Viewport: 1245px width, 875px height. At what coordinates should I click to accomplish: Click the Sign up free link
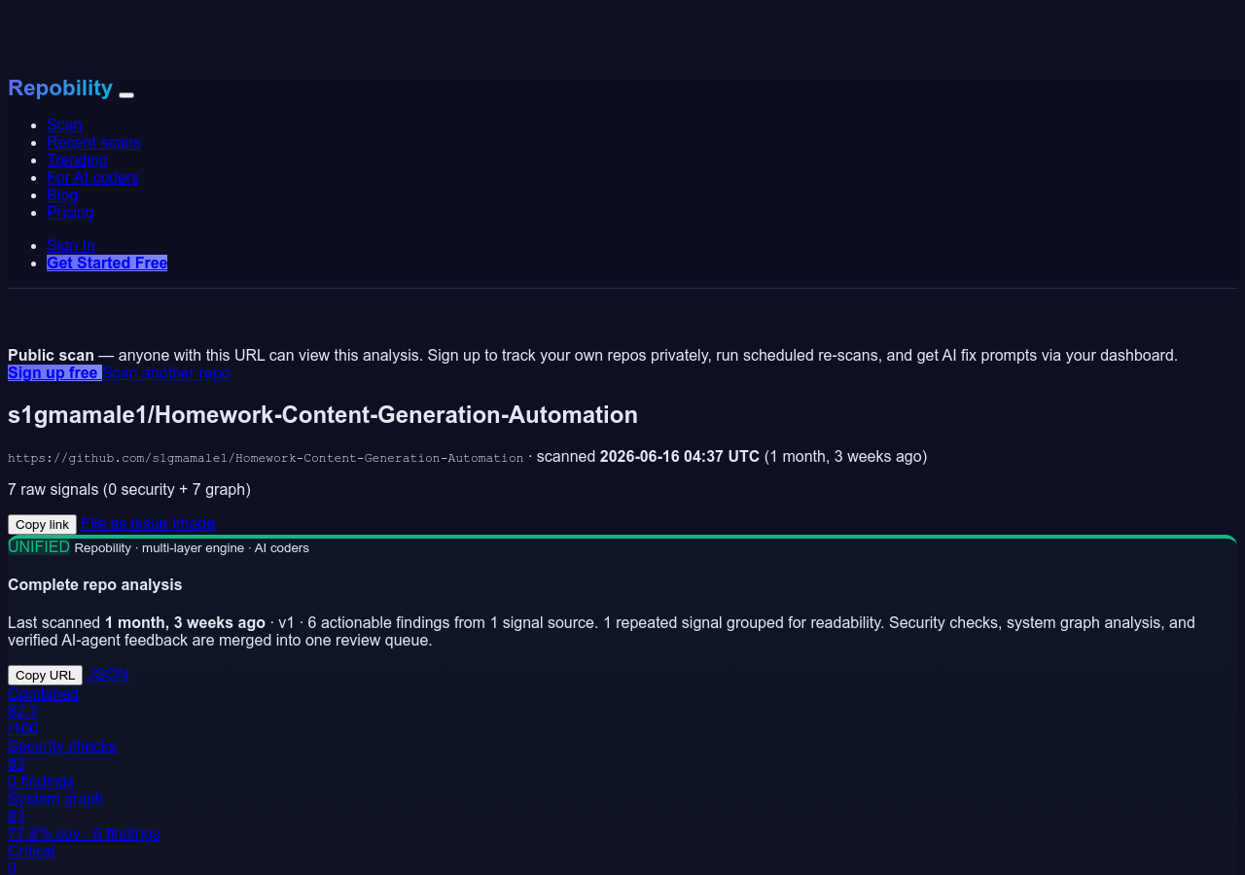pyautogui.click(x=54, y=372)
